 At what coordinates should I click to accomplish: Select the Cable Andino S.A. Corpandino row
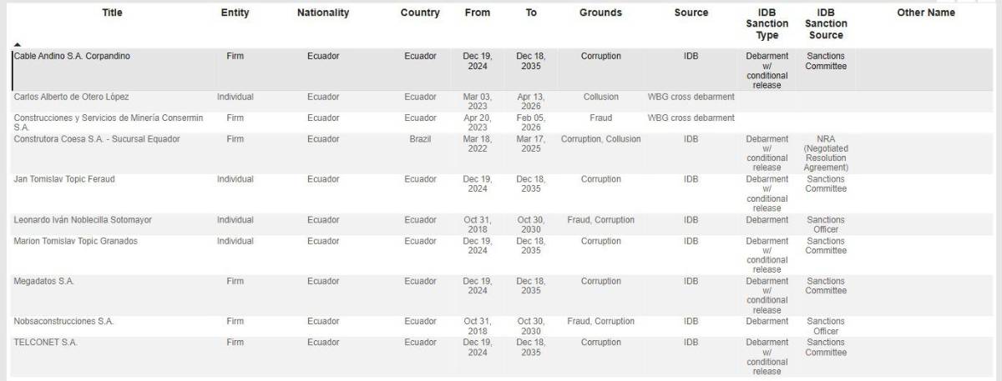[x=72, y=57]
